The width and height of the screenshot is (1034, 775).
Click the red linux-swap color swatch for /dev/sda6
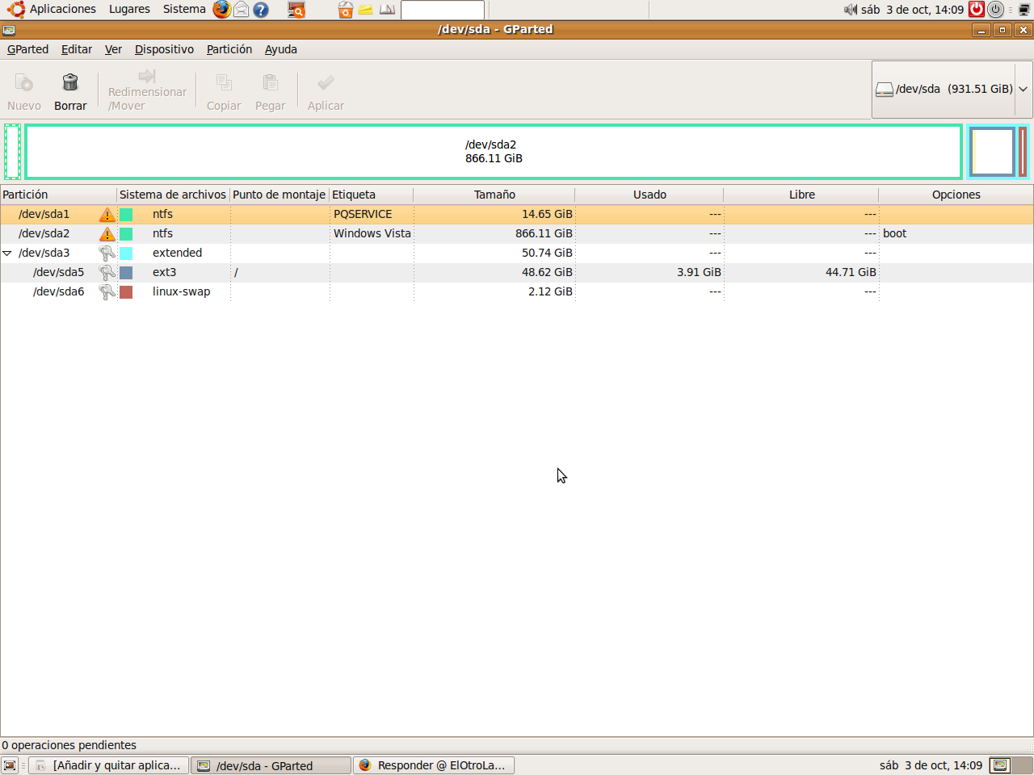point(126,292)
